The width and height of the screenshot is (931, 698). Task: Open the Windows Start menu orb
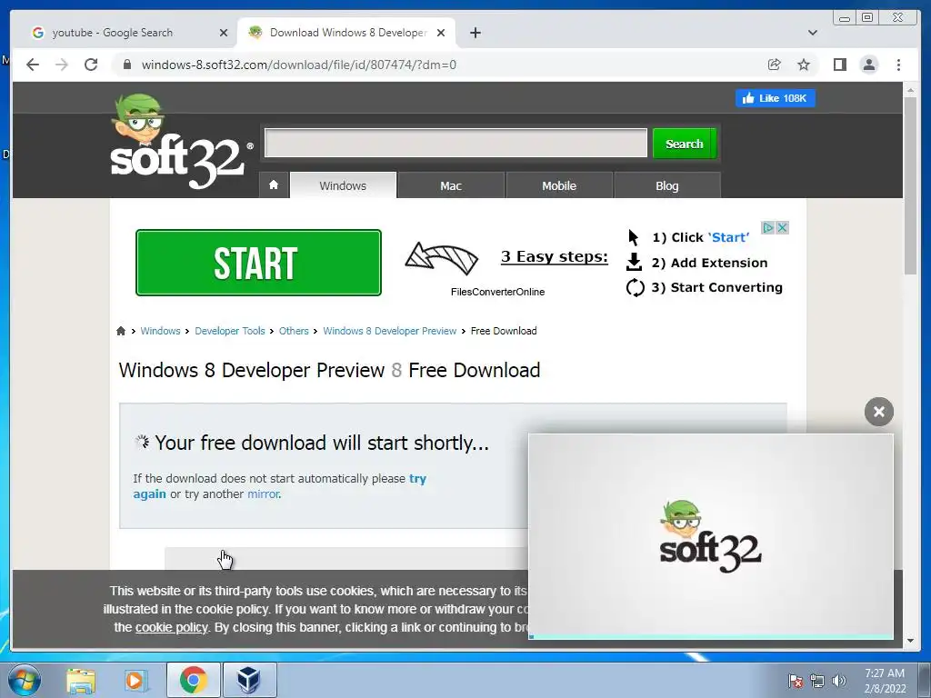(25, 680)
